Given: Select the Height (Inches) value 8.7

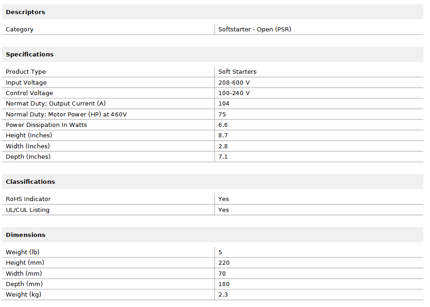Looking at the screenshot, I should tap(223, 135).
